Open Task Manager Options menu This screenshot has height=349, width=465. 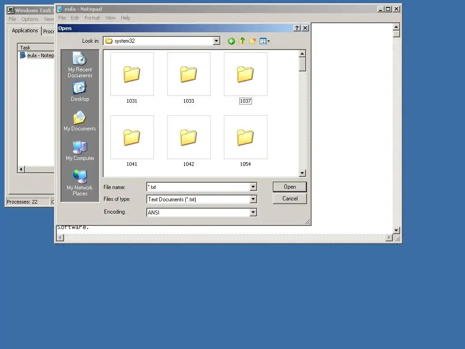pos(30,19)
